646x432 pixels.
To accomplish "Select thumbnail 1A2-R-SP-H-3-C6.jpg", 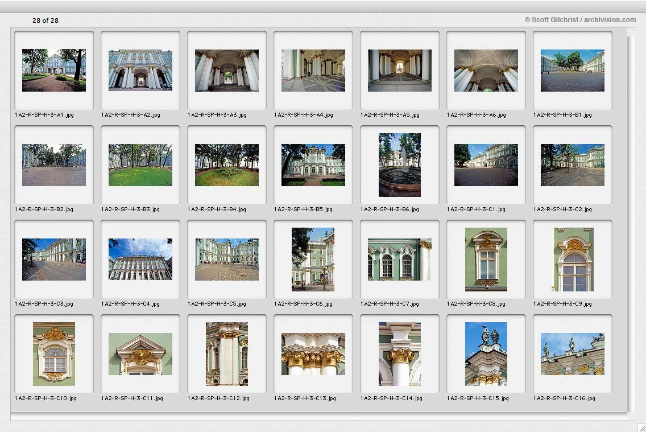I will coord(313,260).
